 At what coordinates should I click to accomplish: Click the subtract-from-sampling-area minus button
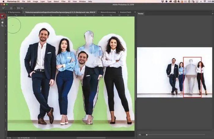point(15,8)
